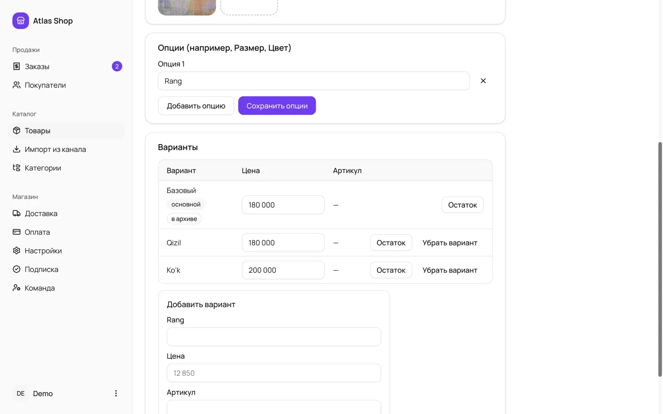Click the Atlas Shop logo icon
The height and width of the screenshot is (414, 663).
coord(21,21)
